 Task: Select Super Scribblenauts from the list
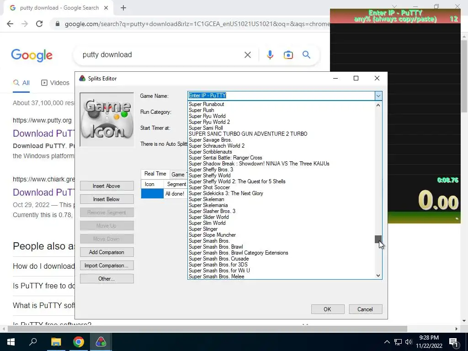click(210, 152)
